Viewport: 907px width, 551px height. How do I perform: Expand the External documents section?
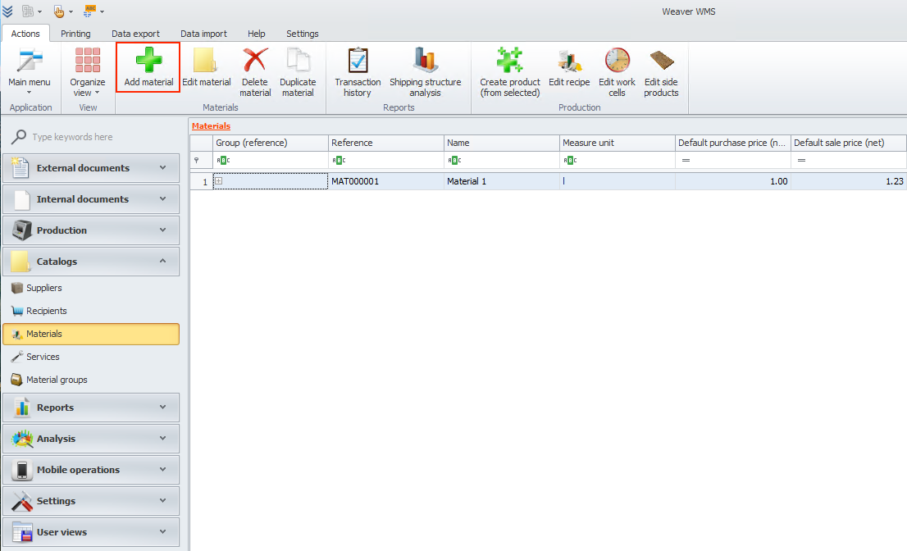pyautogui.click(x=91, y=168)
